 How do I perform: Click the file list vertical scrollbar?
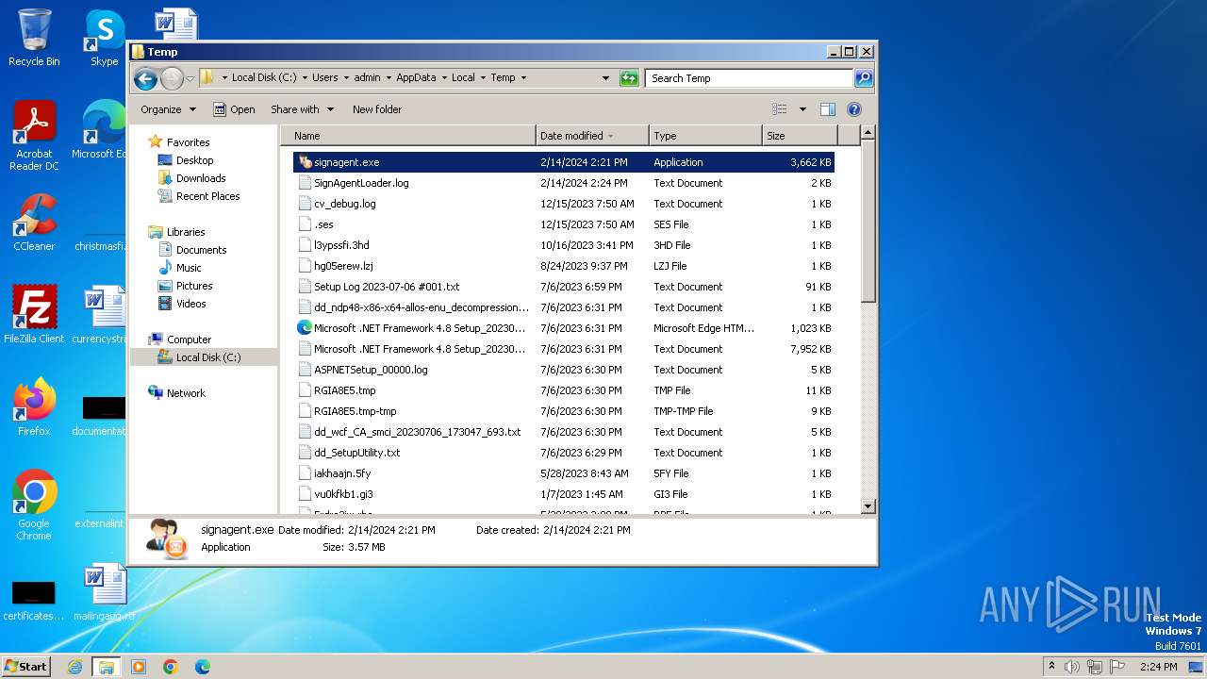pyautogui.click(x=868, y=320)
